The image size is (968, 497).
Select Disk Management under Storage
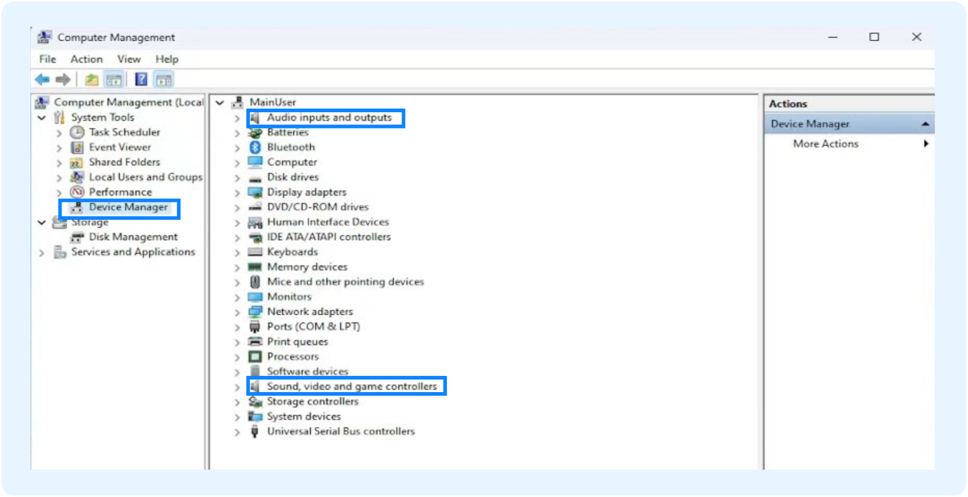click(x=133, y=237)
